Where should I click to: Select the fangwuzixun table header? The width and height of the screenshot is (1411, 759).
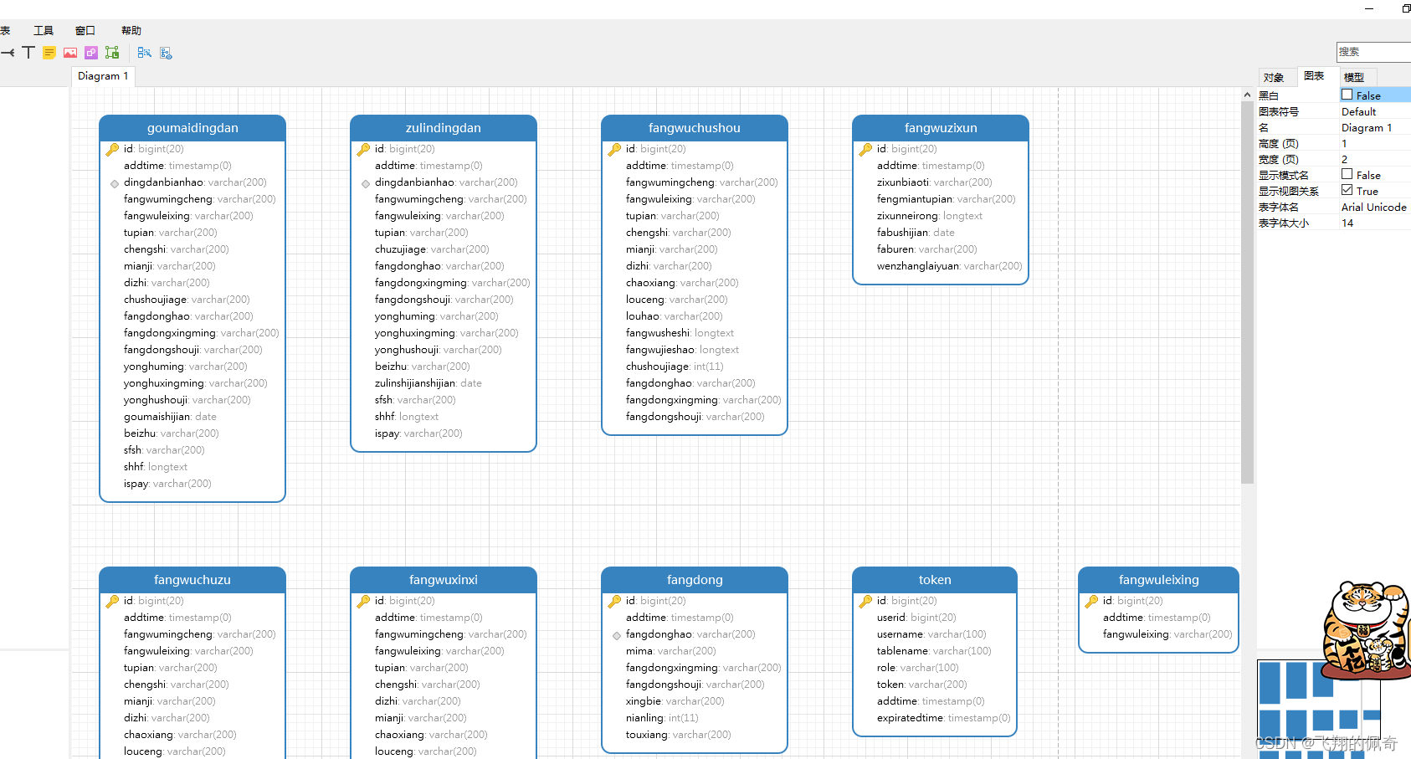(941, 128)
